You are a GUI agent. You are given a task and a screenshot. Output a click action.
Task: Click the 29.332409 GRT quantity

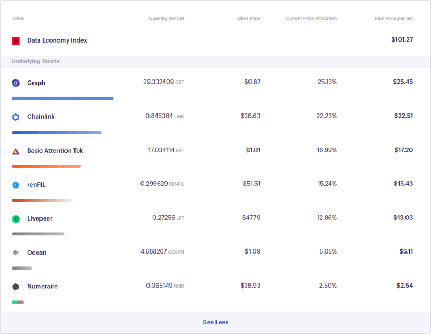(x=163, y=82)
